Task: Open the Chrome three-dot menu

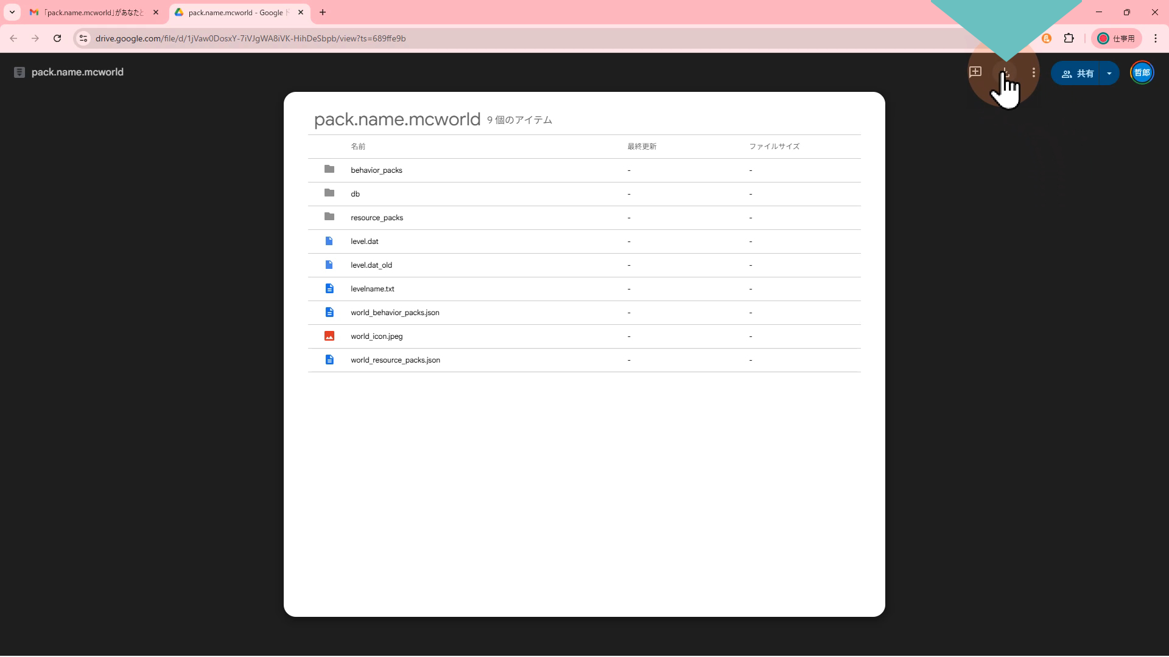Action: 1155,38
